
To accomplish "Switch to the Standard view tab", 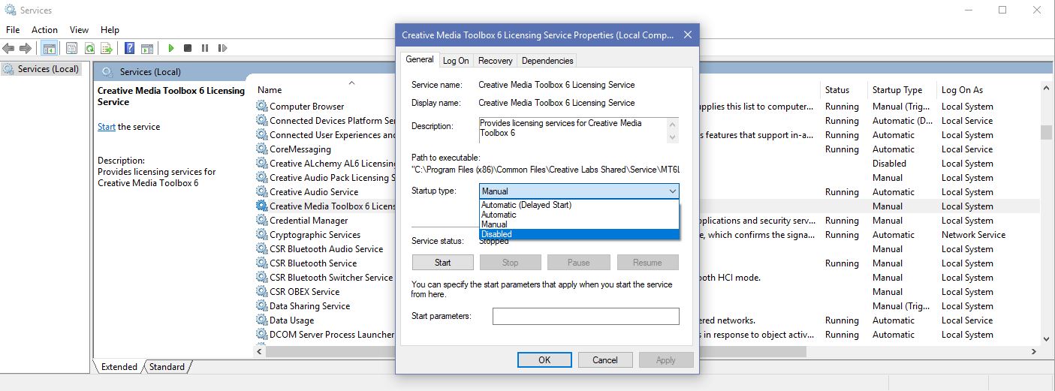I will click(x=167, y=367).
